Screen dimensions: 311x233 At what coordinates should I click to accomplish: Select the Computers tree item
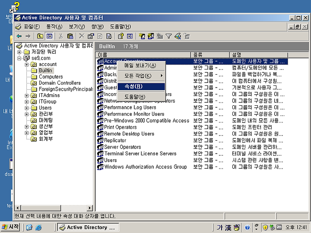click(x=51, y=77)
